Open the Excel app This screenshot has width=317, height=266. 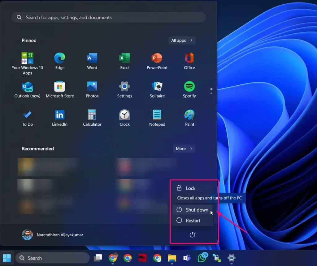click(124, 61)
